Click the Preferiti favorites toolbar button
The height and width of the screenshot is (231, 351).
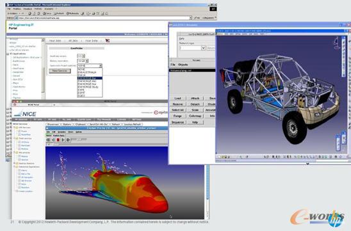pyautogui.click(x=59, y=13)
